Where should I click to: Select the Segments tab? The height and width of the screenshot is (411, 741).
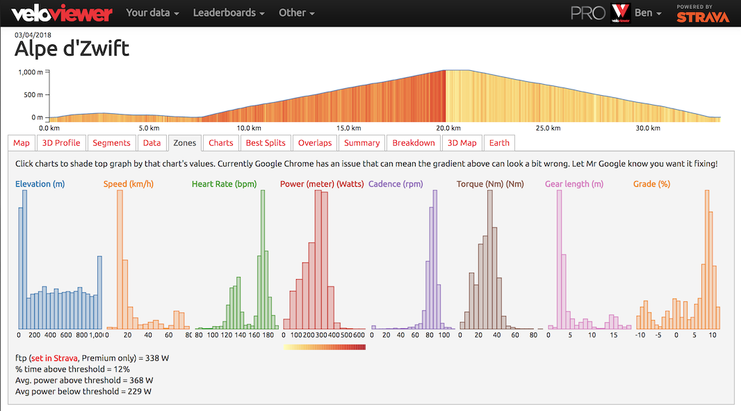(x=111, y=143)
